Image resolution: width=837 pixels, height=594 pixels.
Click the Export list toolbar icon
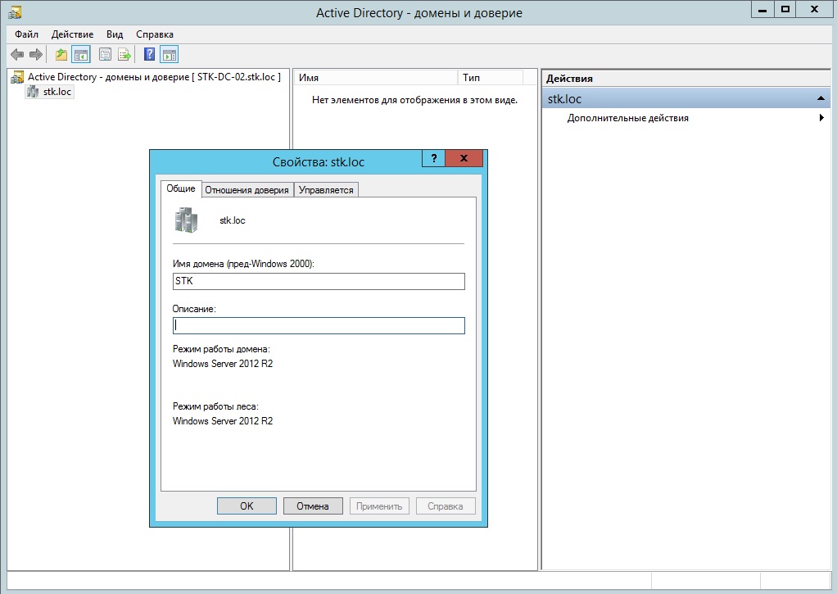point(124,55)
